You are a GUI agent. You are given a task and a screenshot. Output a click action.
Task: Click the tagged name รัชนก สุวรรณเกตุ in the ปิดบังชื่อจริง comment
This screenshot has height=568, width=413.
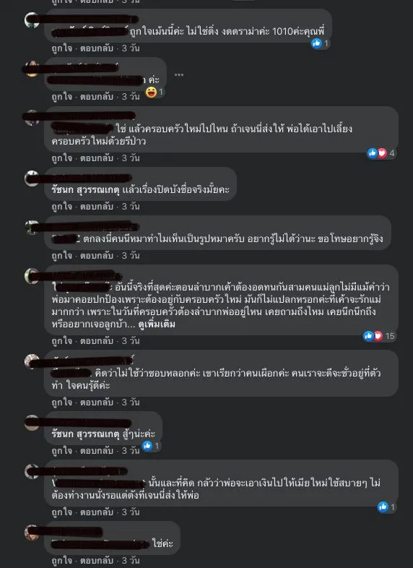85,189
